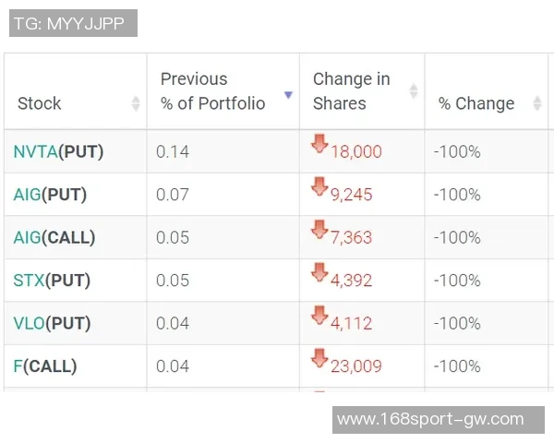Sort table by Stock column arrows
554x443 pixels.
(x=136, y=103)
